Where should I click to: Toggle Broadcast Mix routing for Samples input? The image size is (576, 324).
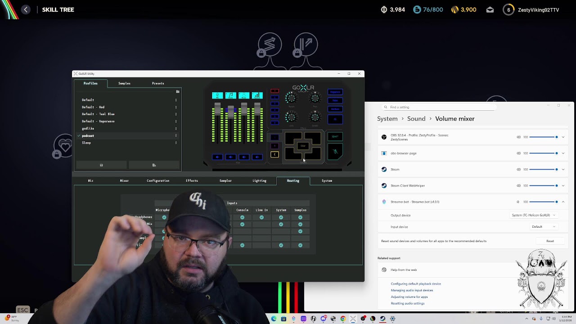pyautogui.click(x=300, y=224)
